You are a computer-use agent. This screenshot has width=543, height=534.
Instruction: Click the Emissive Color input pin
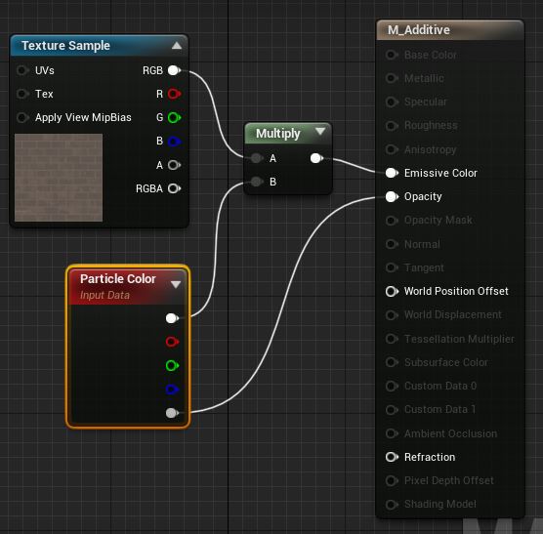pos(392,173)
